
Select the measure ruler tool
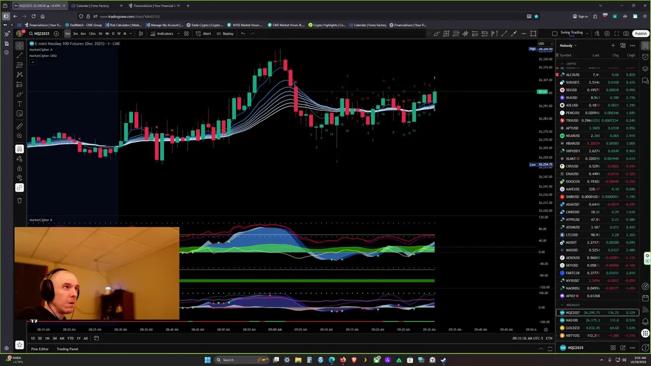pos(19,126)
